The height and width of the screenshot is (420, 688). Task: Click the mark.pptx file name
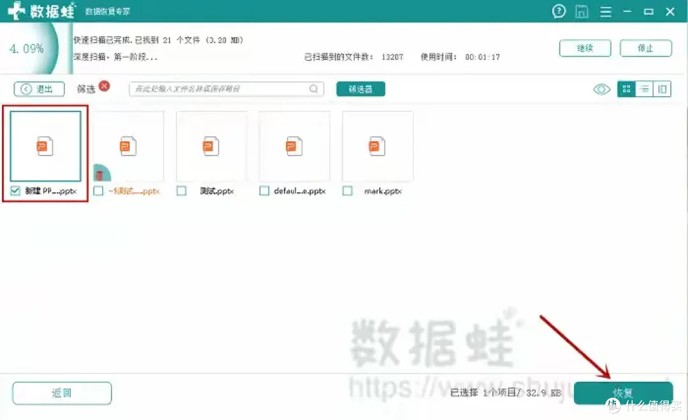(383, 191)
